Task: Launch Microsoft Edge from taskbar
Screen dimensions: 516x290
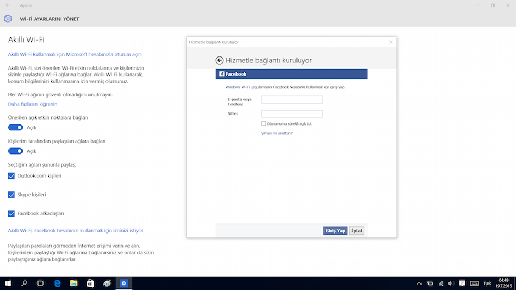Action: [x=57, y=283]
